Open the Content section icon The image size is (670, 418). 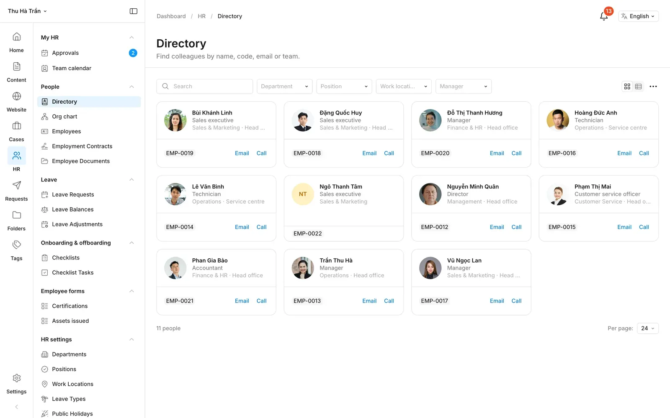click(x=16, y=66)
